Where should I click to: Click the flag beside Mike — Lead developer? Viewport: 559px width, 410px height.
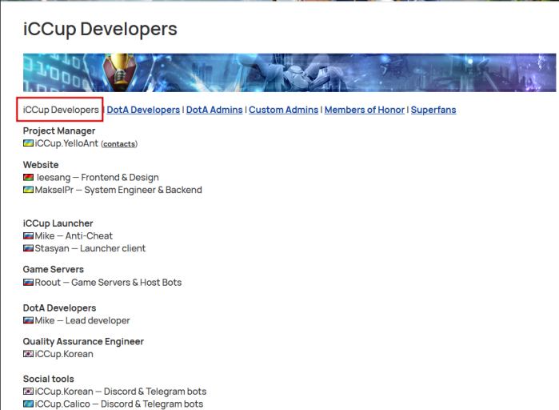pyautogui.click(x=28, y=320)
